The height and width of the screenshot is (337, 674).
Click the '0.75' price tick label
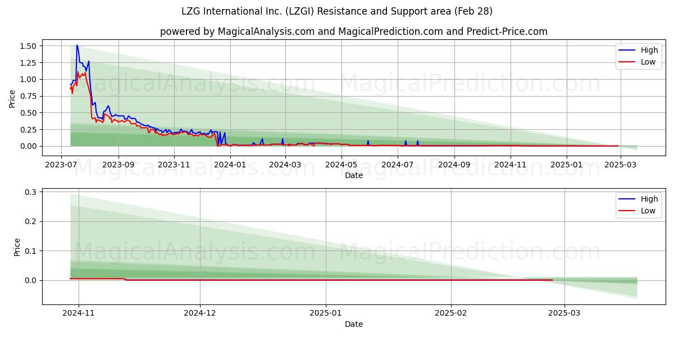pyautogui.click(x=28, y=96)
